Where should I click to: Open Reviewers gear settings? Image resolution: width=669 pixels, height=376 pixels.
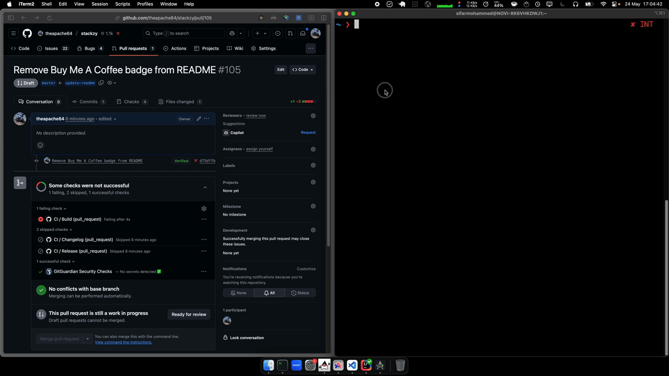[x=313, y=115]
